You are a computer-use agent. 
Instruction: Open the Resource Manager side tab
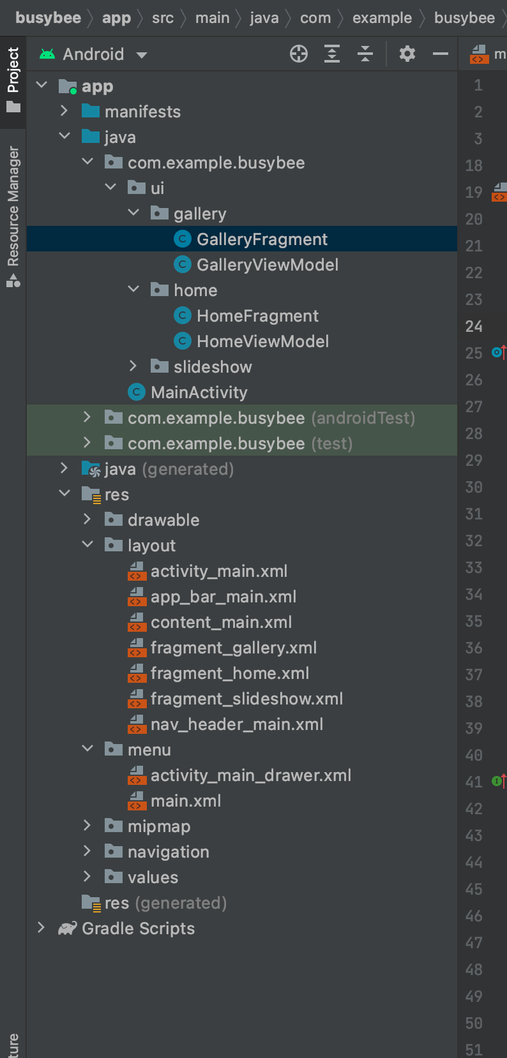(x=13, y=216)
